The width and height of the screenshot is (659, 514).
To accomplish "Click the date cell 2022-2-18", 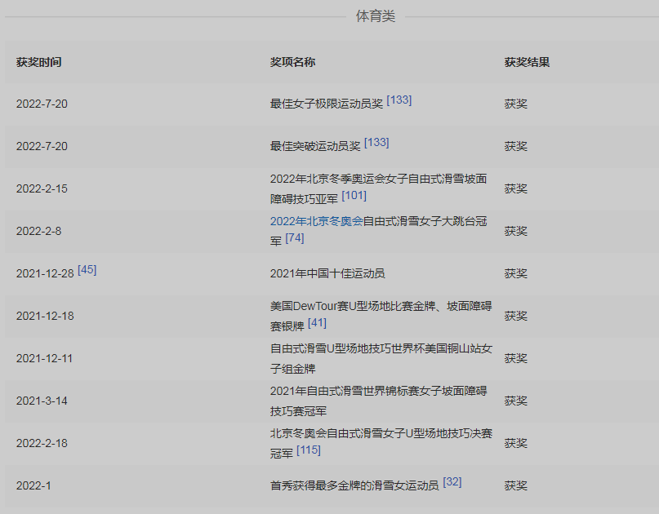I will [42, 443].
